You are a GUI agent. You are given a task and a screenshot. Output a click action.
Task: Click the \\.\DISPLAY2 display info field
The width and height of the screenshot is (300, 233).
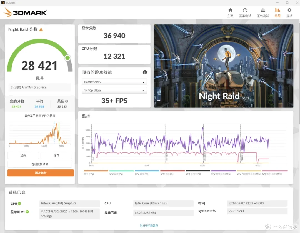click(x=69, y=214)
